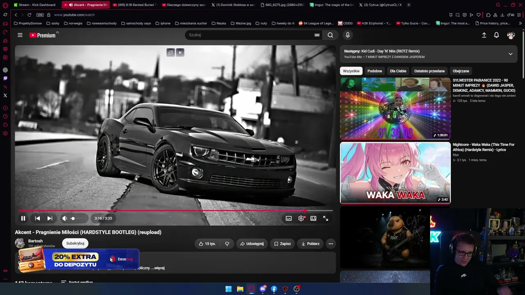This screenshot has height=295, width=525.
Task: Collapse the Następny queue panel
Action: tap(511, 54)
